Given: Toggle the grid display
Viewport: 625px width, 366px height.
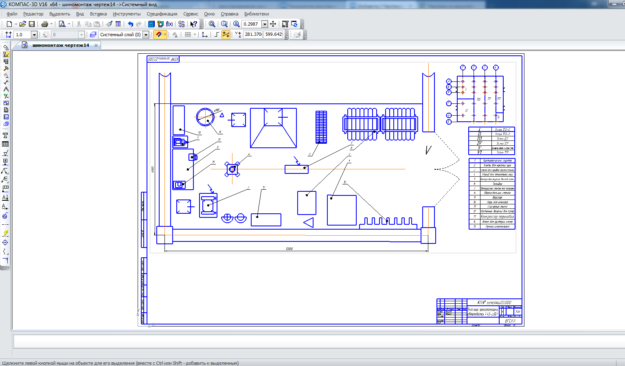Looking at the screenshot, I should (x=188, y=35).
